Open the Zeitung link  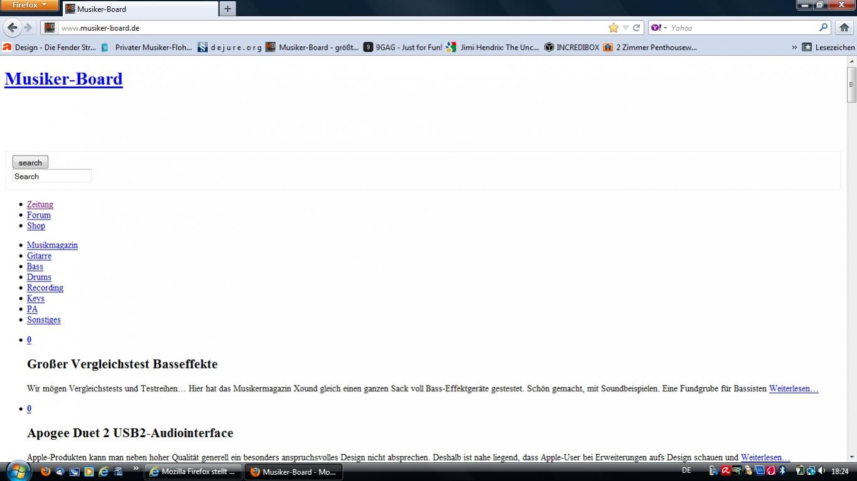(x=40, y=204)
